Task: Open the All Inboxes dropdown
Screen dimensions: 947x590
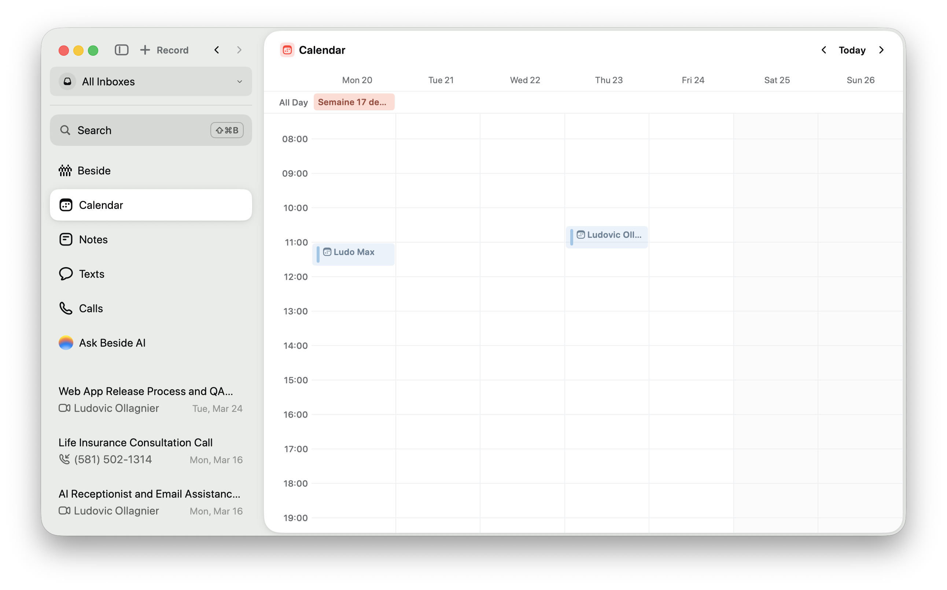Action: pyautogui.click(x=151, y=81)
